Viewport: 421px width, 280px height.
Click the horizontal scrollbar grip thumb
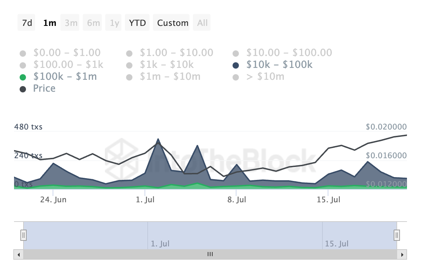pyautogui.click(x=210, y=254)
